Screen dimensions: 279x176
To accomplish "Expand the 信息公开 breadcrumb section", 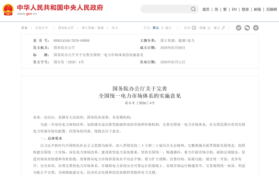I will tap(41, 28).
